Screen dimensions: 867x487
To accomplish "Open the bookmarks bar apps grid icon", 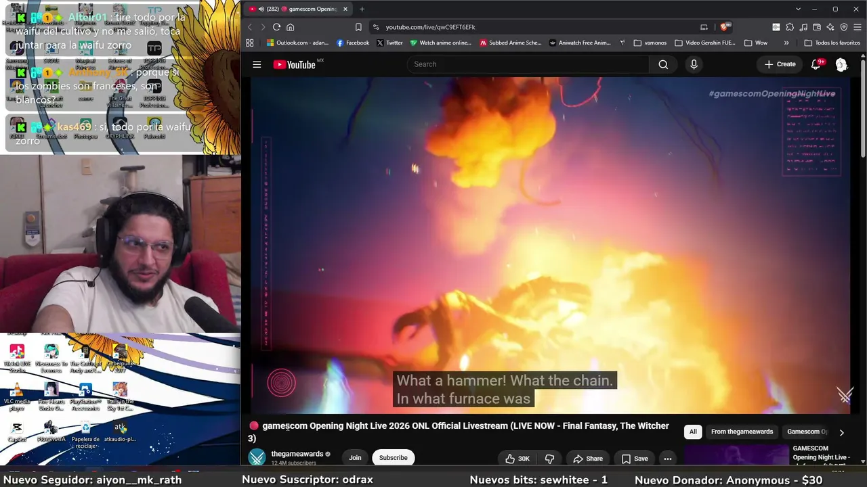I will 249,43.
